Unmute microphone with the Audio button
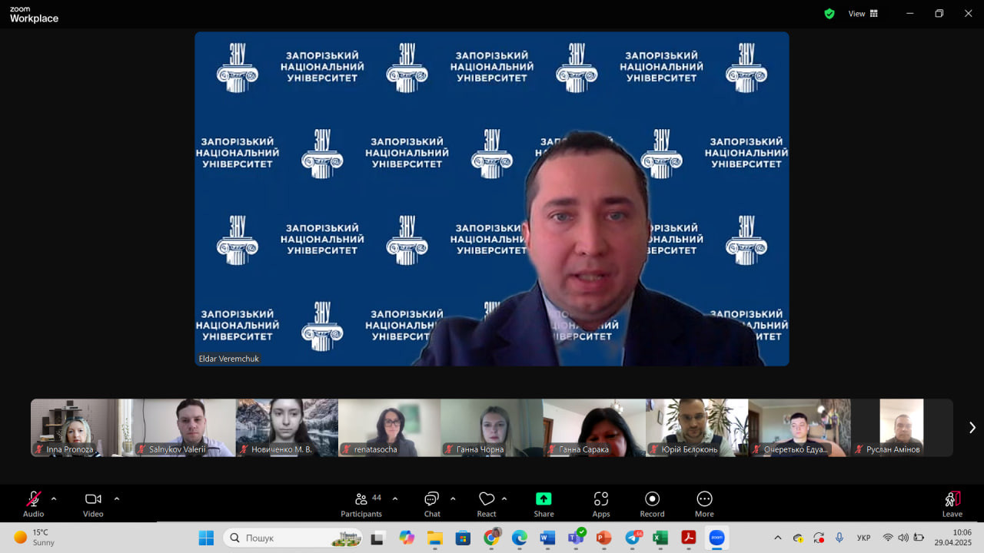The image size is (984, 553). (x=34, y=504)
